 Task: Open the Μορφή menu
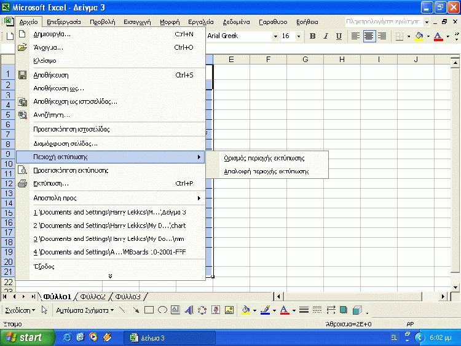click(170, 22)
